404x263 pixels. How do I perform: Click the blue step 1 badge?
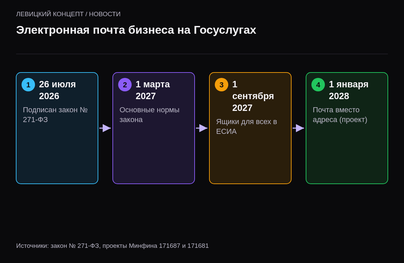(28, 85)
